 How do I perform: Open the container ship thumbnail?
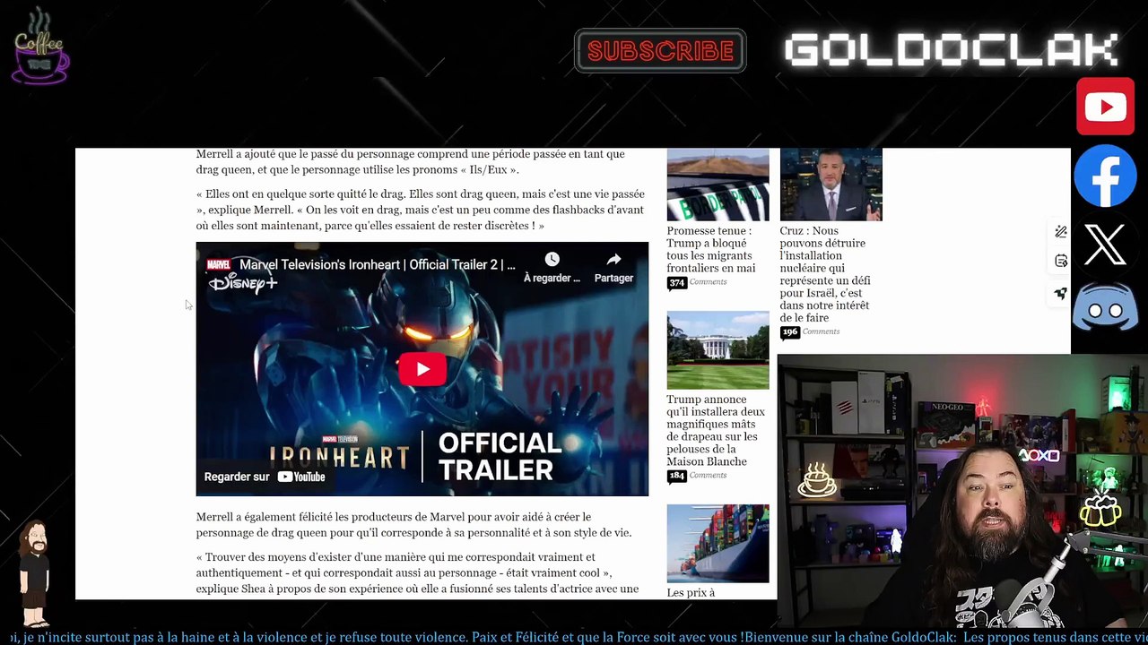pos(717,544)
